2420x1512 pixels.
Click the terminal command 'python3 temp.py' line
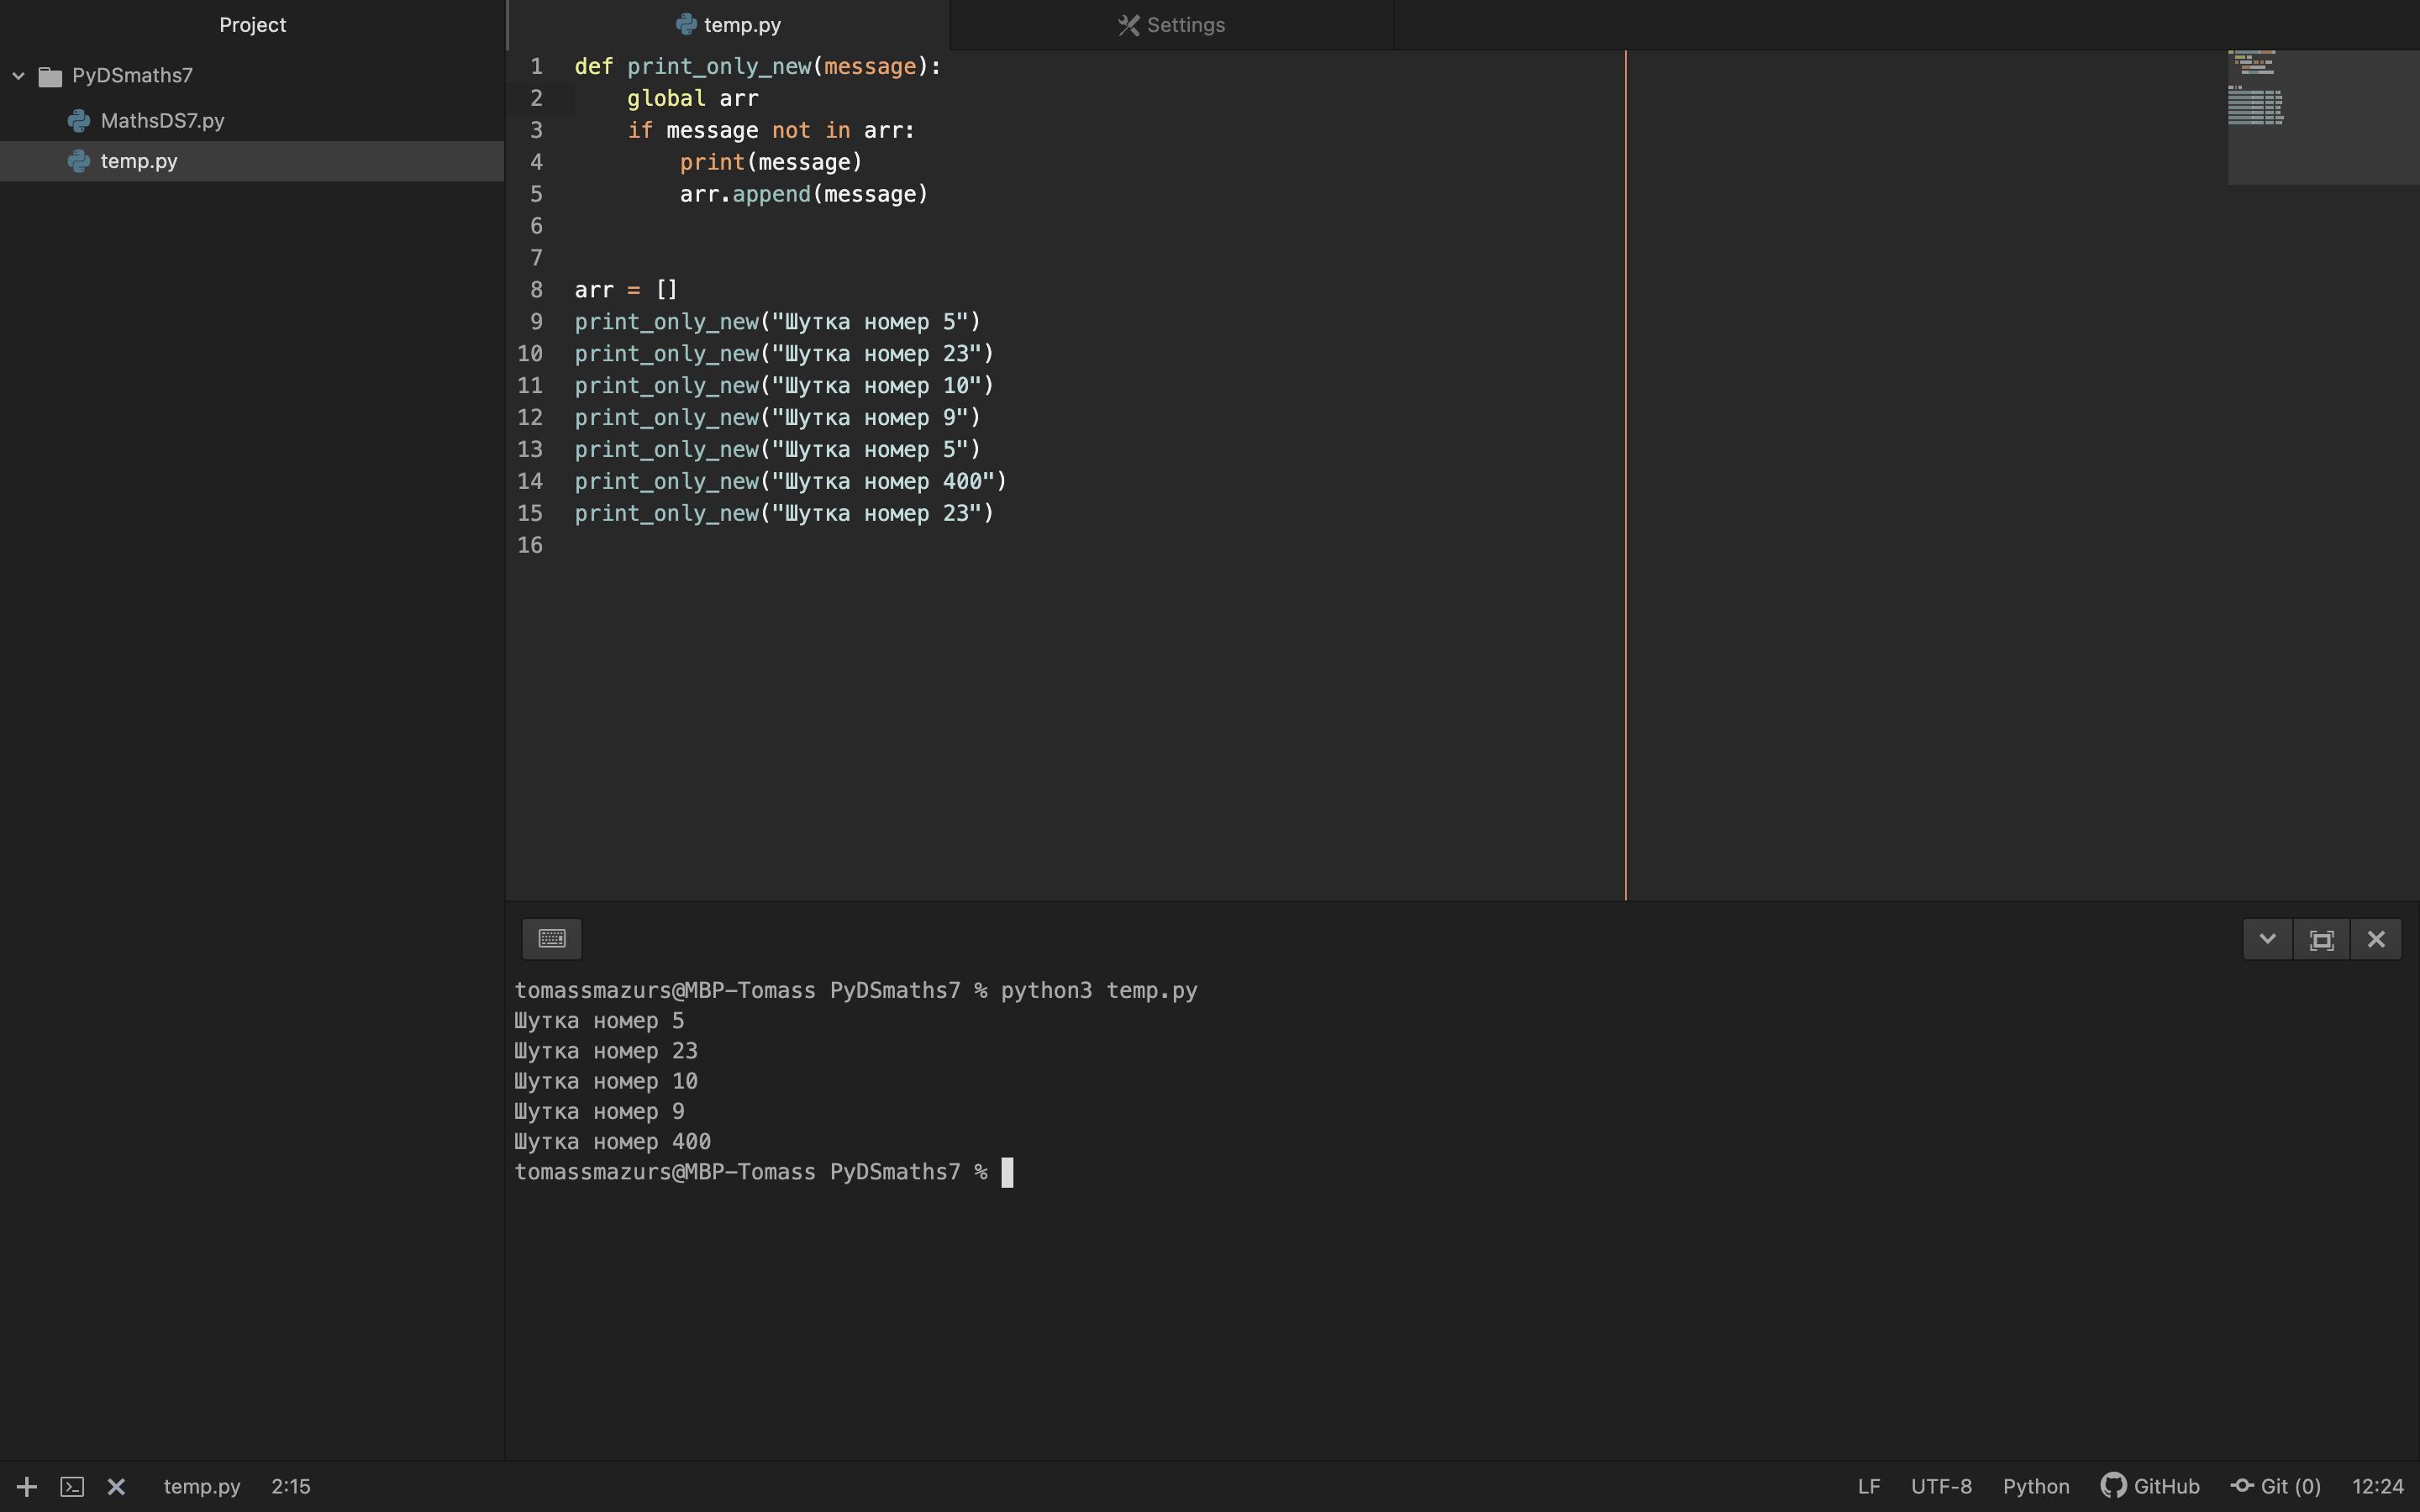[x=1099, y=991]
